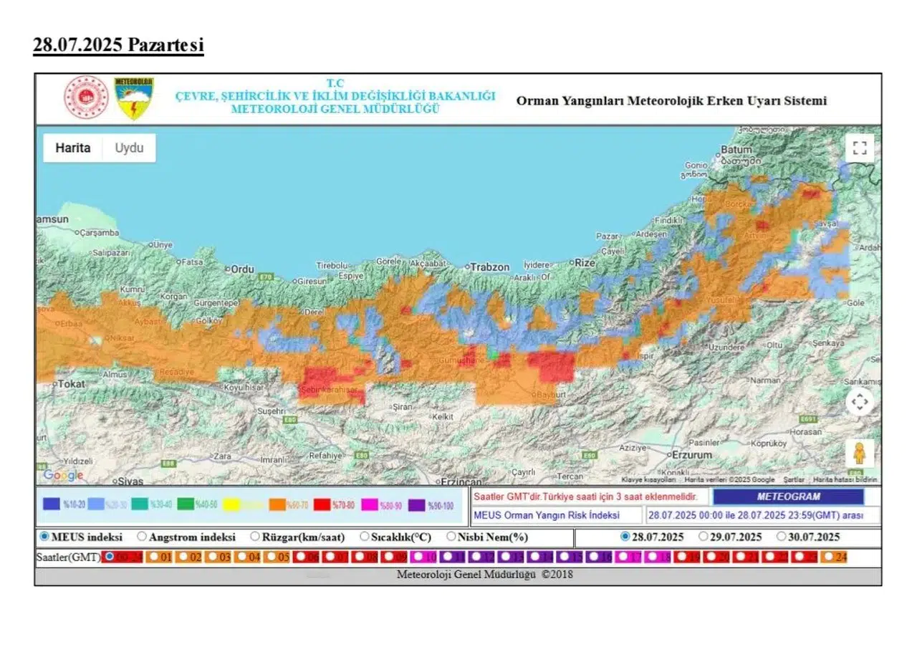Open the Şartlar terms link on map
917x647 pixels.
coord(793,480)
